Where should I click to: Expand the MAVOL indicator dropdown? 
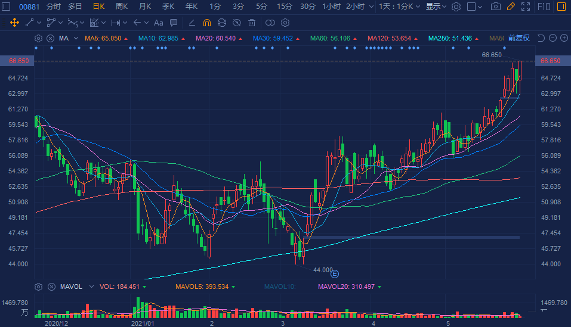90,286
